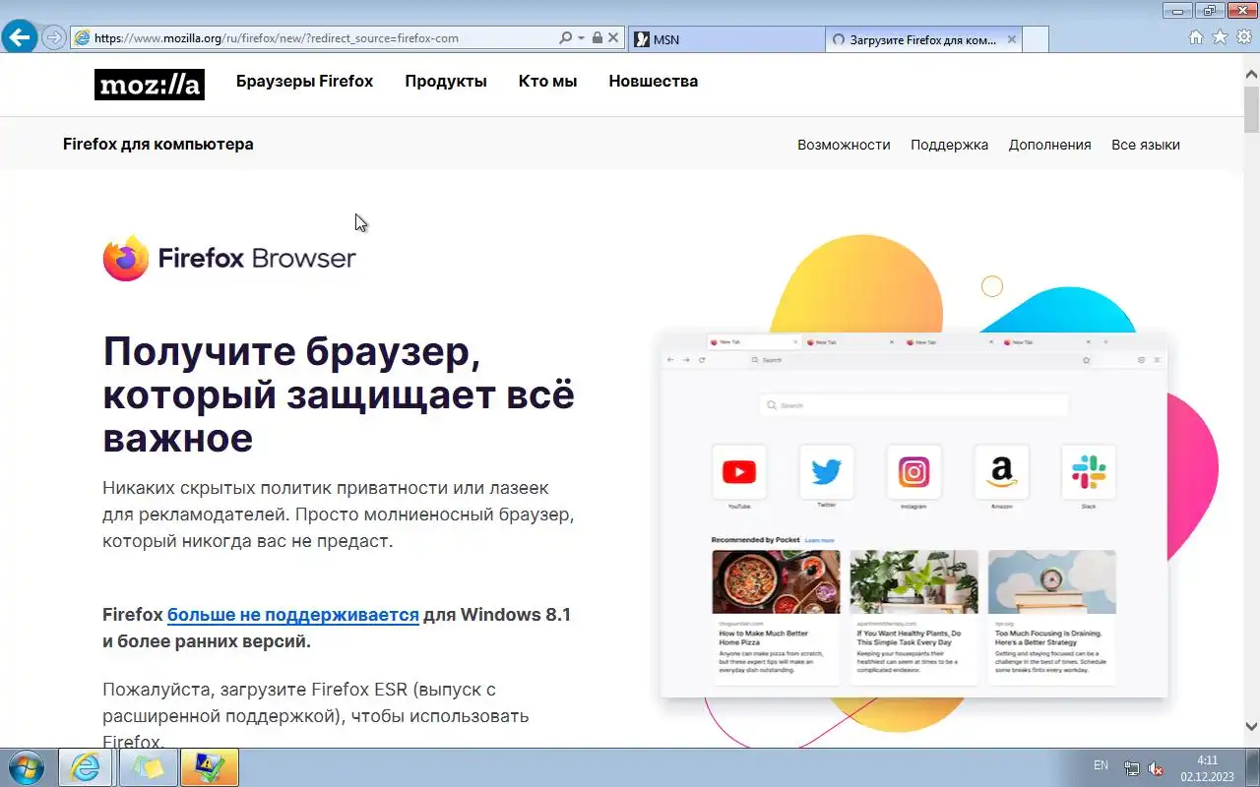
Task: Click the Slack icon in preview
Action: tap(1089, 472)
